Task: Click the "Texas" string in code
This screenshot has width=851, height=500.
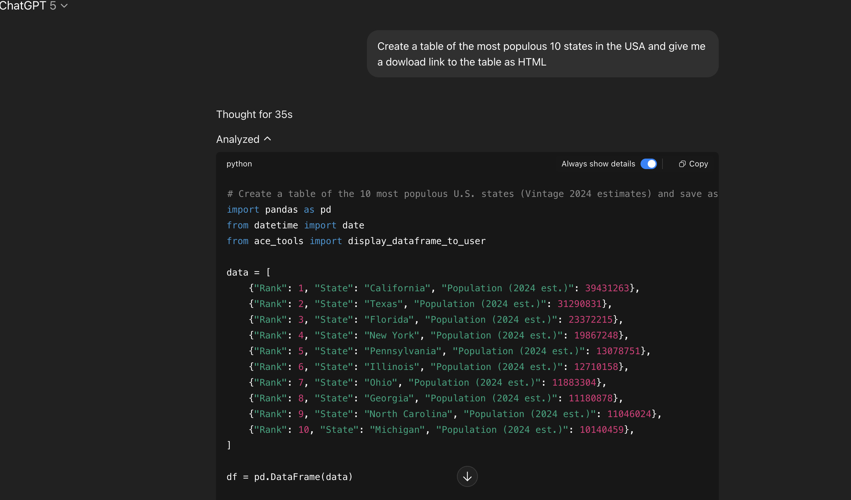Action: 383,304
